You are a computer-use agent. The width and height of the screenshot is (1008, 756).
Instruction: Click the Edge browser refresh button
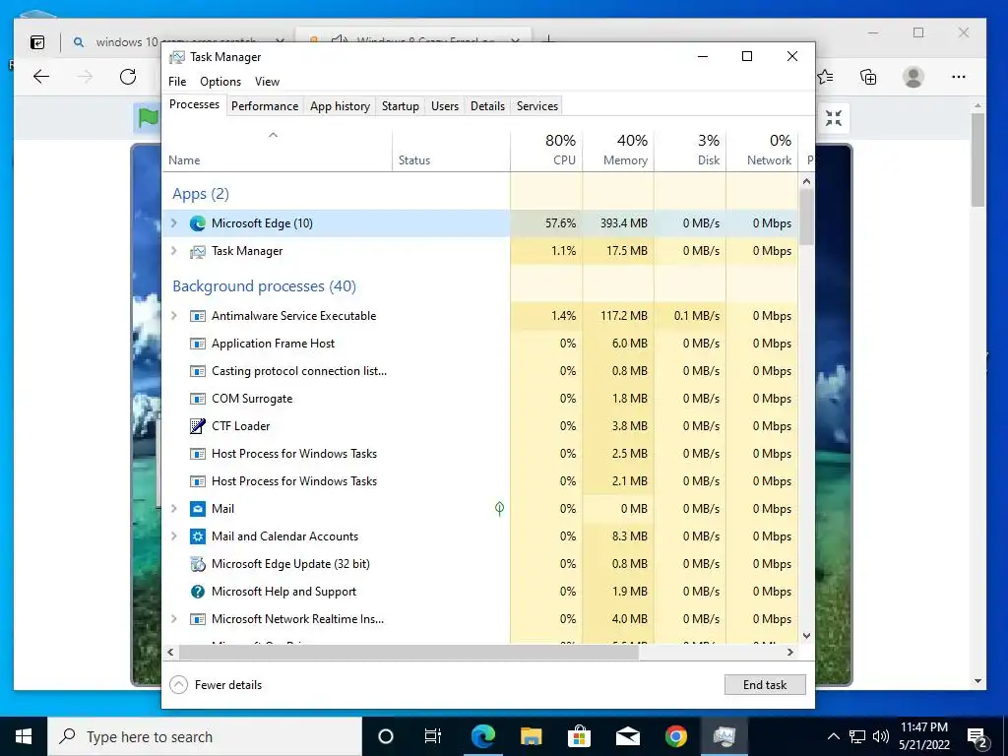tap(128, 77)
